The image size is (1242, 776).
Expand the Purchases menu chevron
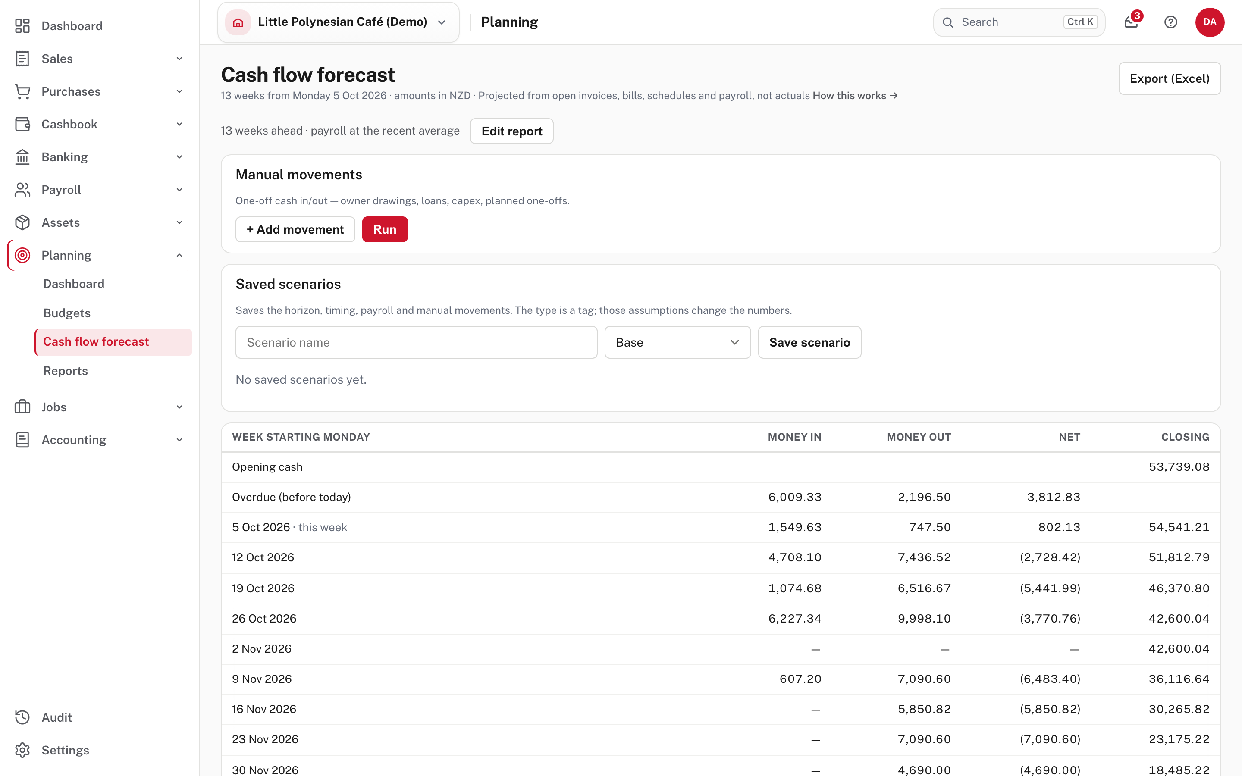(179, 91)
